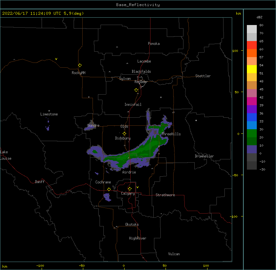Click the dBZ legend heading
The image size is (276, 270).
[x=259, y=17]
